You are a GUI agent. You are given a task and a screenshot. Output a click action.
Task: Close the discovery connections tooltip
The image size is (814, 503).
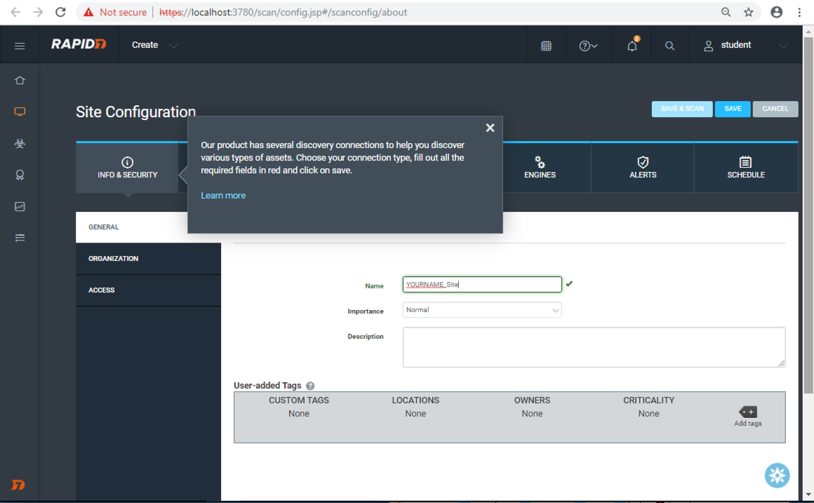tap(490, 128)
